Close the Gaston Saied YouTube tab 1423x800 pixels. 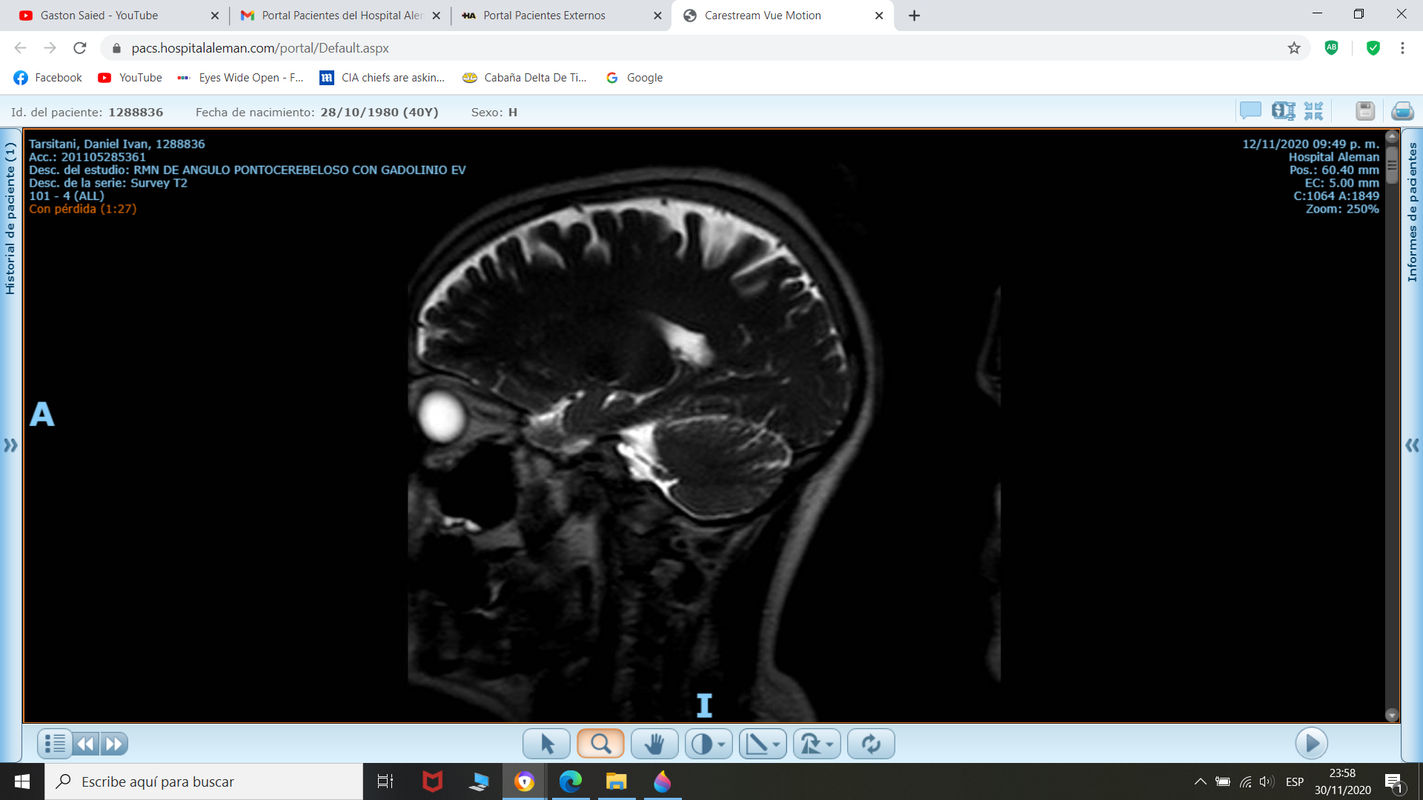pos(215,16)
